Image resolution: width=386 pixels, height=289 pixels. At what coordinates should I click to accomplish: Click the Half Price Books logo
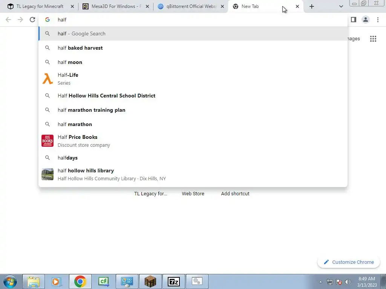tap(47, 141)
